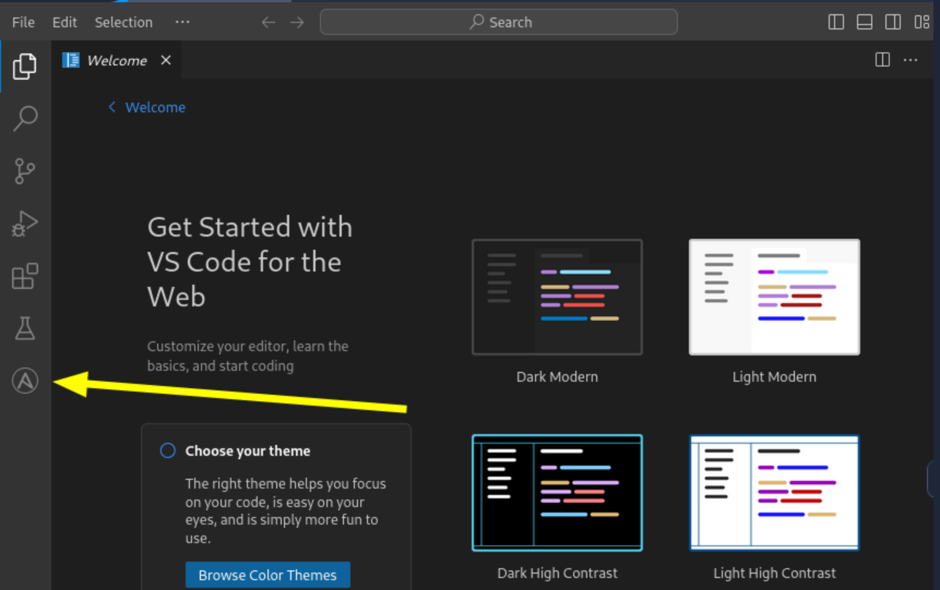The height and width of the screenshot is (590, 940).
Task: Open the File menu
Action: (23, 22)
